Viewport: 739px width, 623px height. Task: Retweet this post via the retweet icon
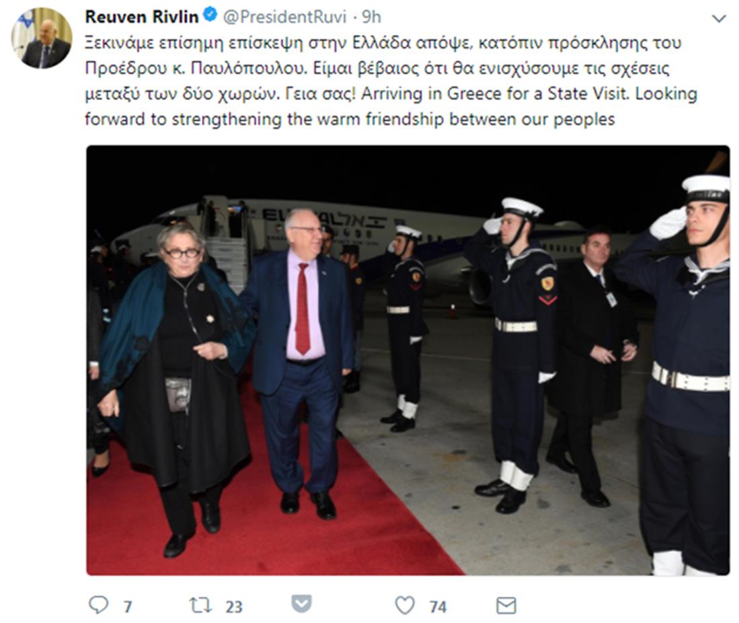[x=200, y=605]
